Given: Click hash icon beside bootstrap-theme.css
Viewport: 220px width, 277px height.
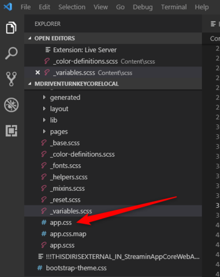Looking at the screenshot, I should coord(40,268).
